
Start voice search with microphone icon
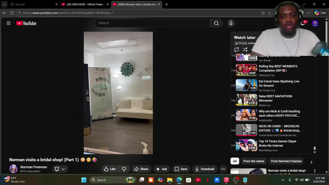coord(231,23)
